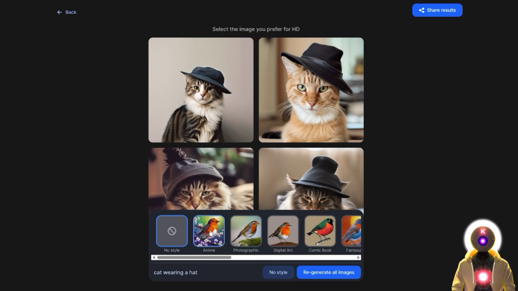Click the horizontal style scrollbar thumb
Screen dimensions: 518x291
(x=194, y=257)
